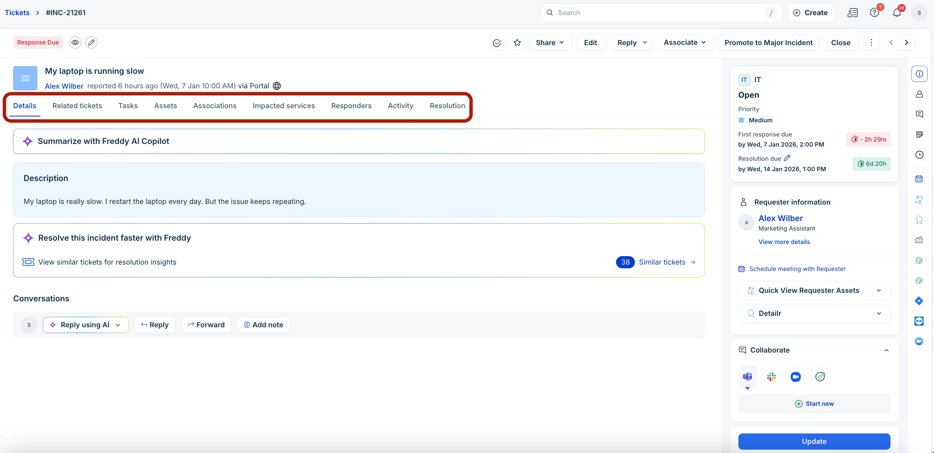Switch to the Activity tab
This screenshot has height=453, width=934.
(x=400, y=106)
